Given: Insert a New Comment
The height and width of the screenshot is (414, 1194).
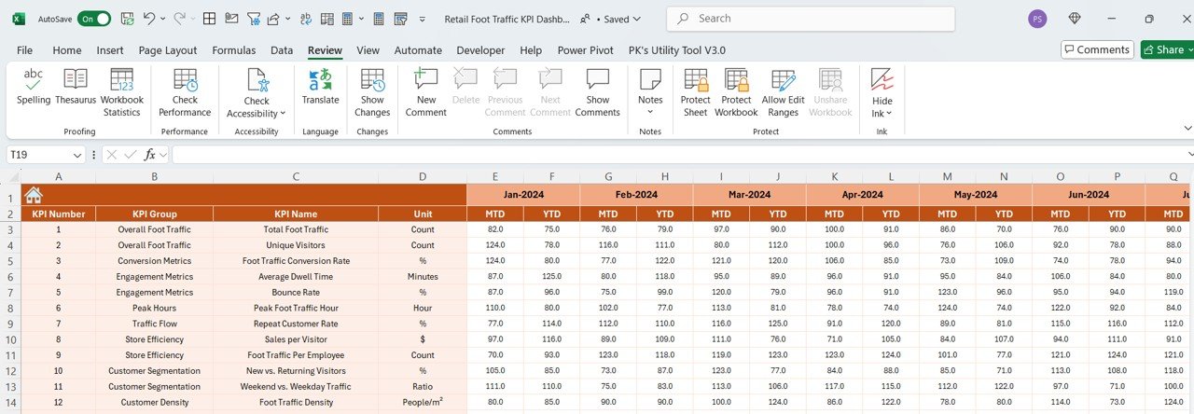Looking at the screenshot, I should pyautogui.click(x=426, y=92).
